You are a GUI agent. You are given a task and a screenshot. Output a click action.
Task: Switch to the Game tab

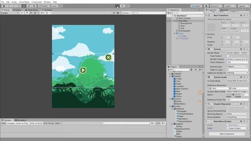click(x=17, y=10)
